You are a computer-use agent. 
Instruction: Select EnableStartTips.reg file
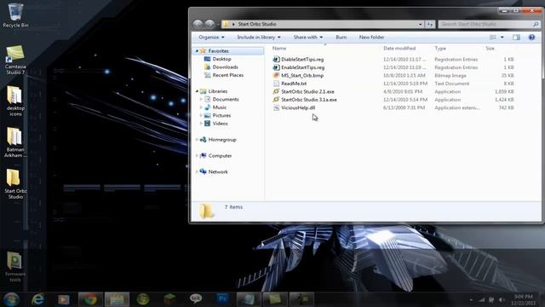click(x=303, y=67)
